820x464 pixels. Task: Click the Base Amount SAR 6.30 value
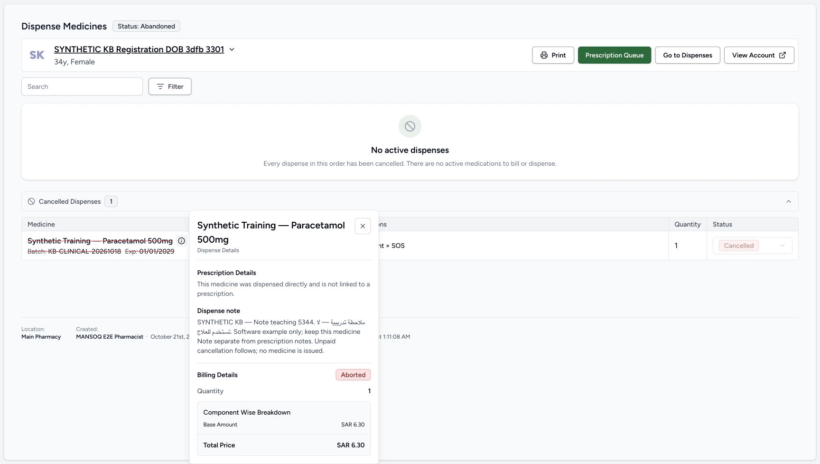coord(353,425)
